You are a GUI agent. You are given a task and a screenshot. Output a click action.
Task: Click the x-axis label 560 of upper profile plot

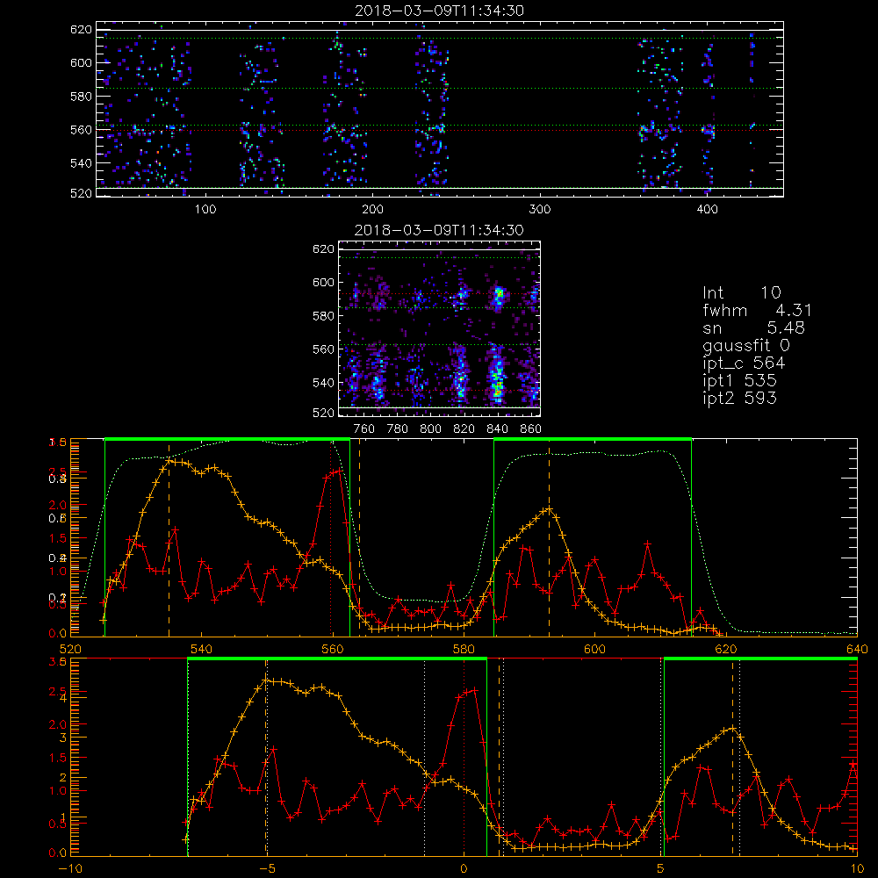(333, 650)
